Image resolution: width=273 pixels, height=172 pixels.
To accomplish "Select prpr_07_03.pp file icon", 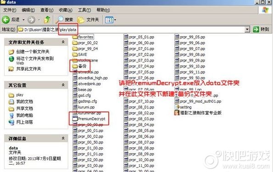I will pyautogui.click(x=126, y=61).
